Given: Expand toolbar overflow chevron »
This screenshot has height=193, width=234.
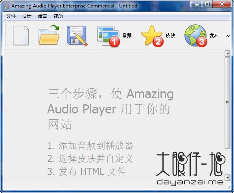Looking at the screenshot, I should (x=228, y=36).
